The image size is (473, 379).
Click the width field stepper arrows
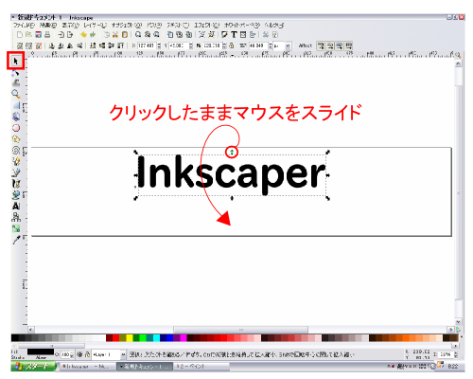click(x=224, y=45)
